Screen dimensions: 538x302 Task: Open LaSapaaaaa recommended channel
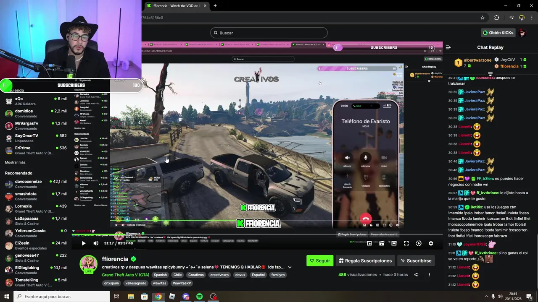[36, 221]
